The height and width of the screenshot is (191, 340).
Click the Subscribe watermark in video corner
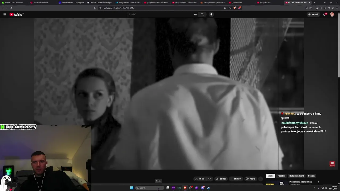(x=332, y=164)
